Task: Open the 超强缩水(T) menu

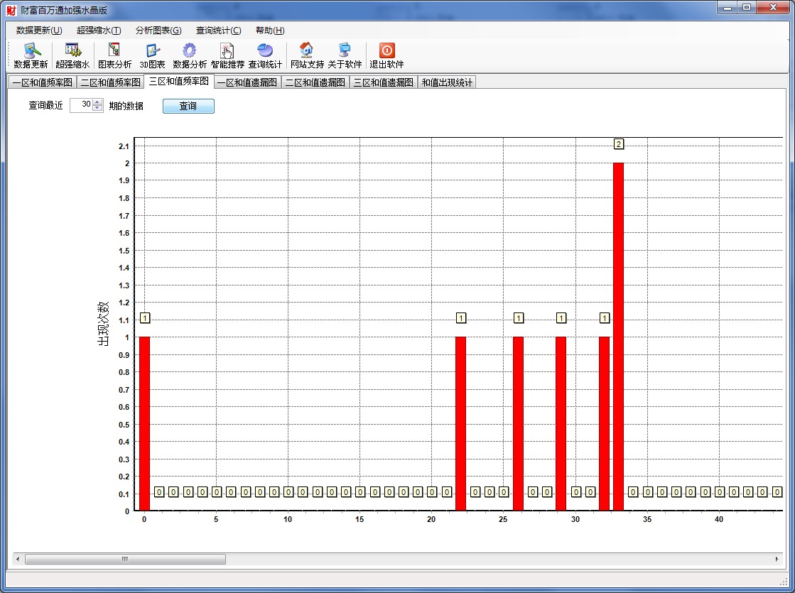Action: [x=99, y=31]
